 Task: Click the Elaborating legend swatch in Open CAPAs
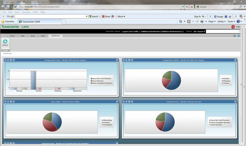102,120
